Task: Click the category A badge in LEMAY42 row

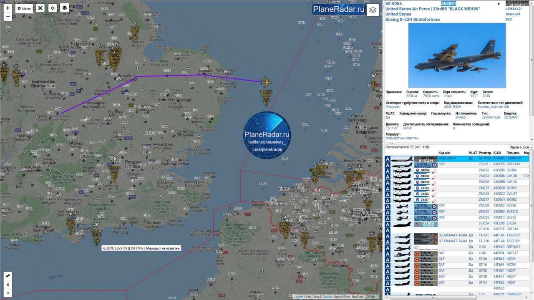Action: click(x=388, y=159)
